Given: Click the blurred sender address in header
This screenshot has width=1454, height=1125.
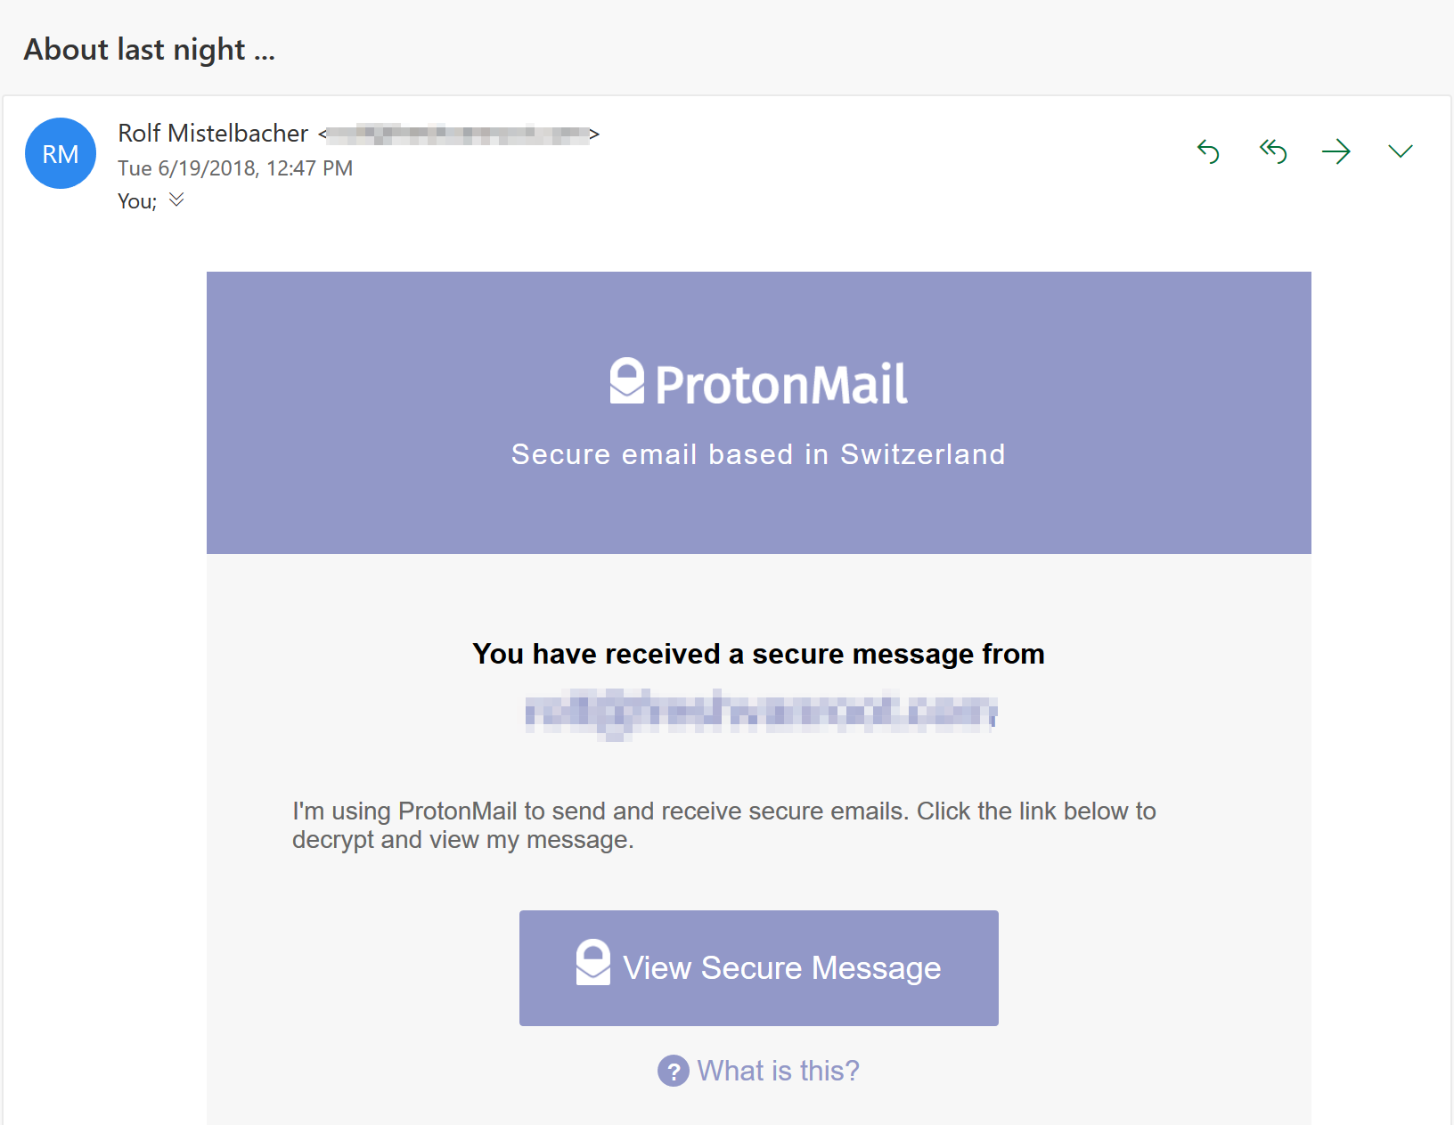Looking at the screenshot, I should coord(458,135).
